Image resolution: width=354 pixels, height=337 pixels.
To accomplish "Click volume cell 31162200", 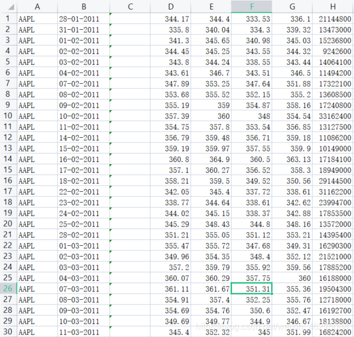I will click(x=333, y=191).
